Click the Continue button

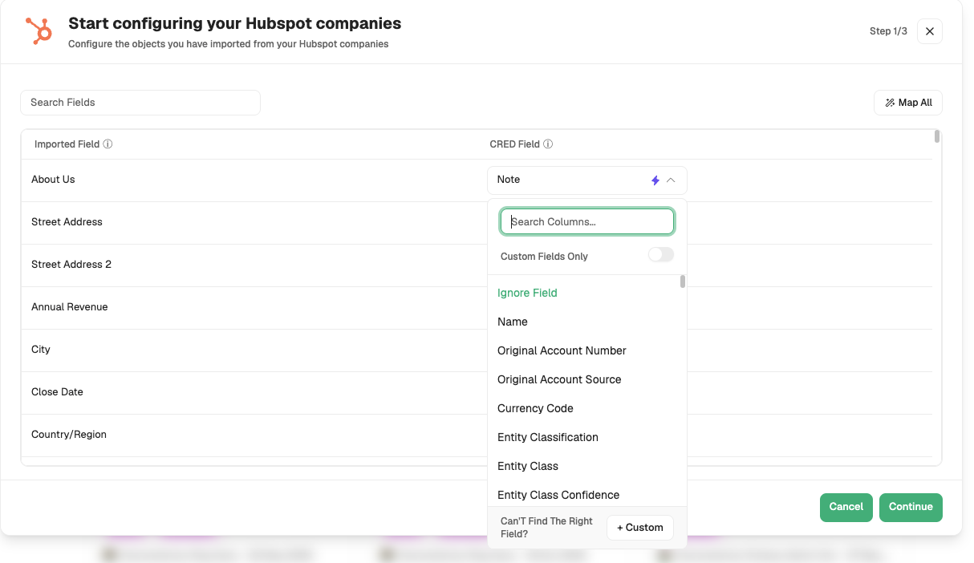click(911, 507)
